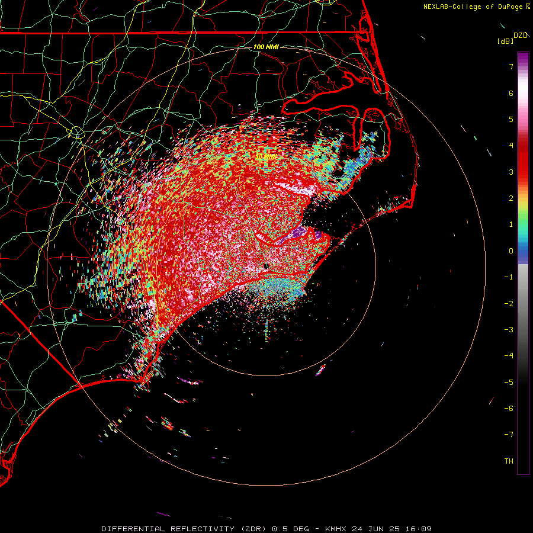Click the -3 value on color scale

point(509,330)
